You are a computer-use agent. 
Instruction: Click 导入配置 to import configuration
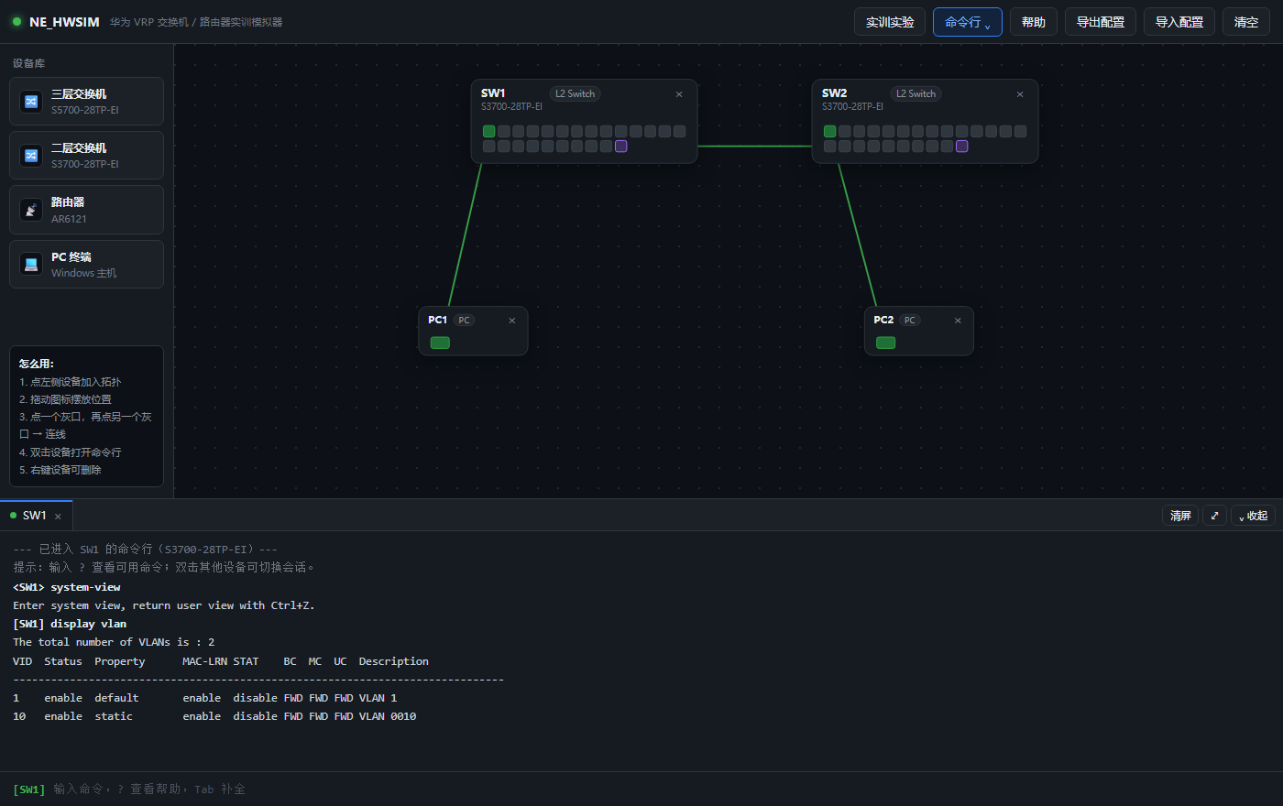(x=1179, y=22)
